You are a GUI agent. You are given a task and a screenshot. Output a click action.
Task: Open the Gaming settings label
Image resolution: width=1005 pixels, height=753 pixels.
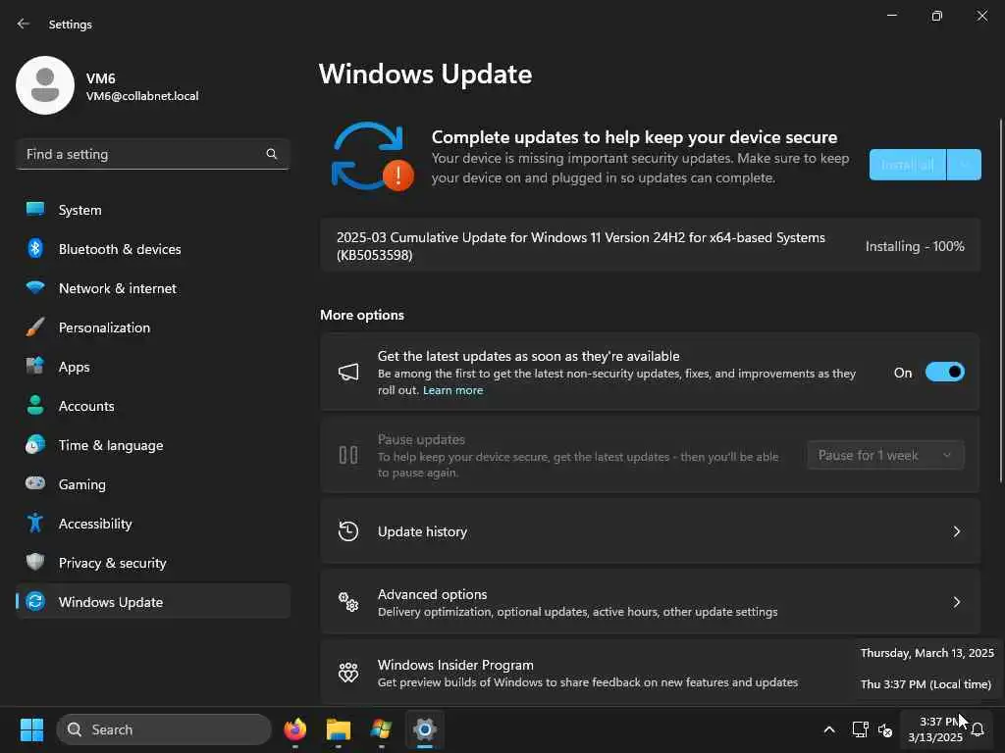82,484
